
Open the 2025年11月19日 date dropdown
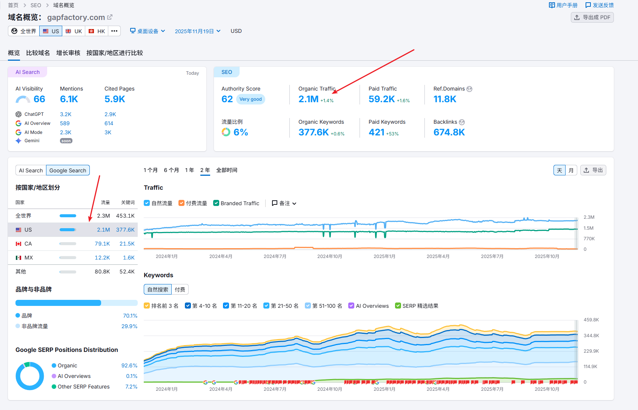pyautogui.click(x=197, y=31)
